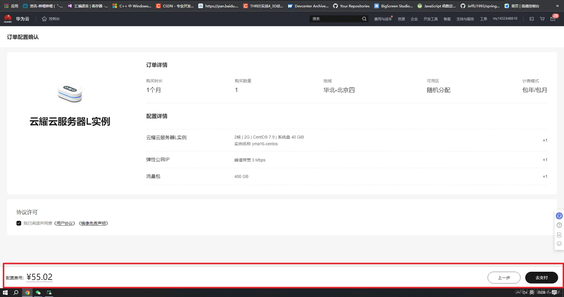This screenshot has width=564, height=297.
Task: Open the 控制台 console home link
Action: click(x=51, y=19)
